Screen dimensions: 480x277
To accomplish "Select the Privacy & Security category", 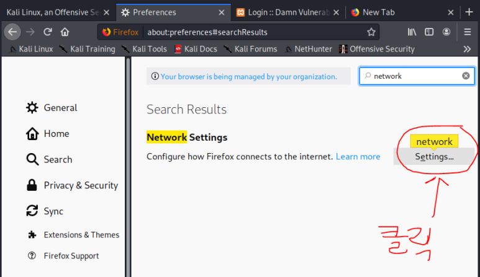I will [x=72, y=185].
